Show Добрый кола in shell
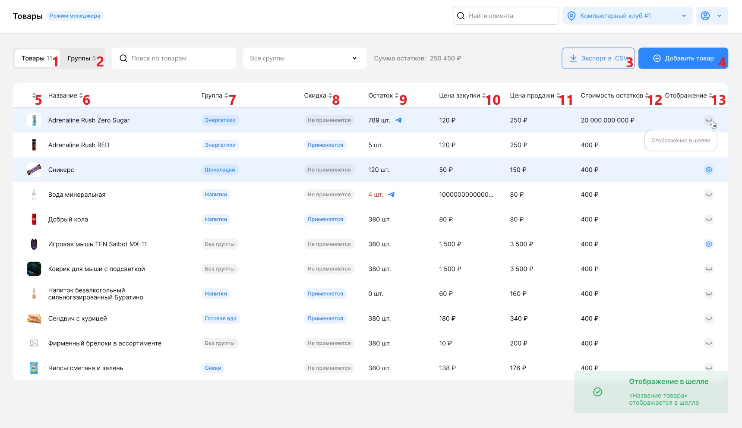Screen dimensions: 742x428 coord(708,219)
